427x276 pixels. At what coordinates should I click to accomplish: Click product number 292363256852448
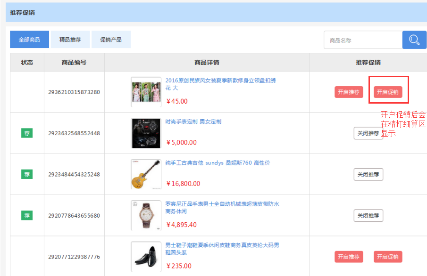pyautogui.click(x=74, y=133)
